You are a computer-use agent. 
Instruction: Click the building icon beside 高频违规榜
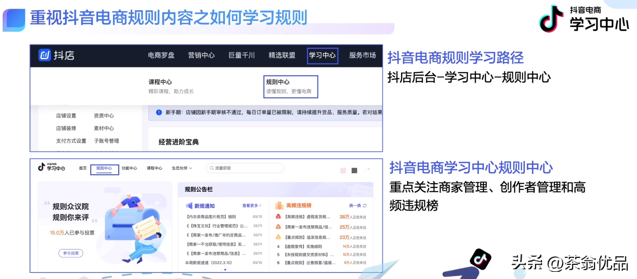click(279, 205)
